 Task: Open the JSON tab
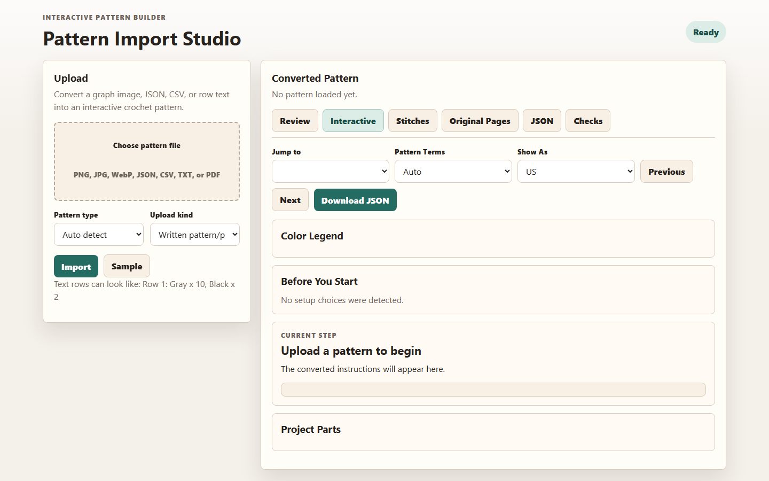(542, 121)
